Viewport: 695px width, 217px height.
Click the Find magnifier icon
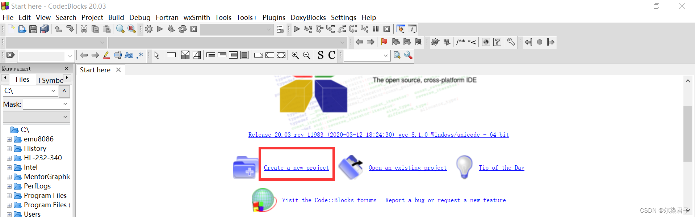(x=120, y=29)
